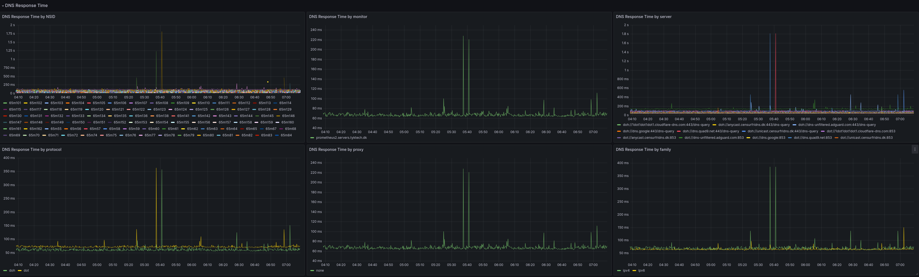Viewport: 919px width, 277px height.
Task: Toggle the doh://1dot1dot1dot1.cloudflare-dns.com:443/dns-query series
Action: click(666, 125)
